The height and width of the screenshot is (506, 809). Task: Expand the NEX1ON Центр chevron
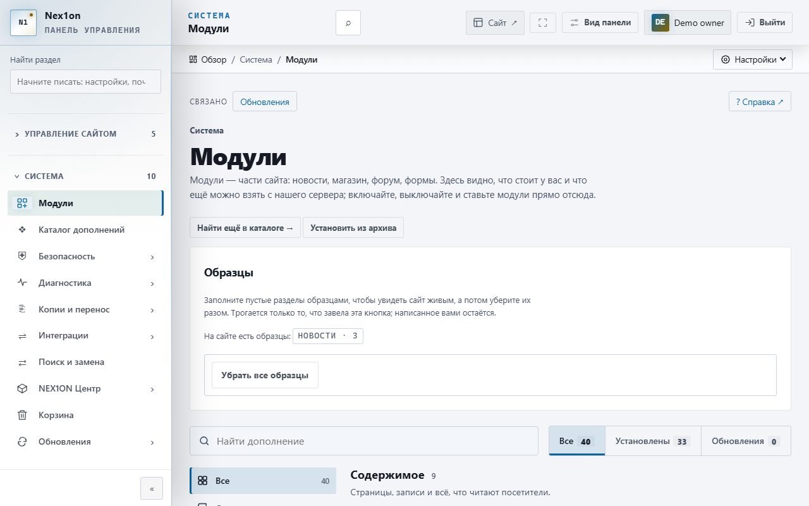152,389
